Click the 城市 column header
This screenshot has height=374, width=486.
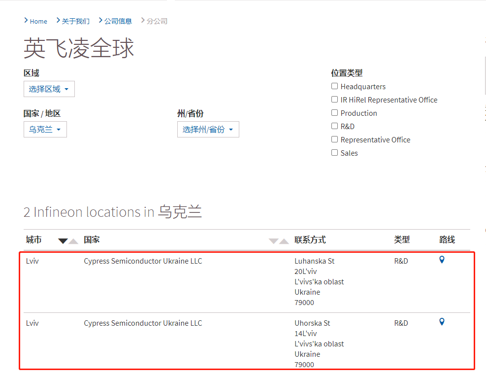pos(34,239)
